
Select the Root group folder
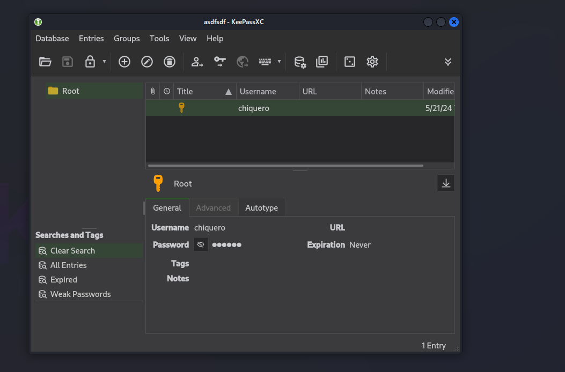click(94, 91)
